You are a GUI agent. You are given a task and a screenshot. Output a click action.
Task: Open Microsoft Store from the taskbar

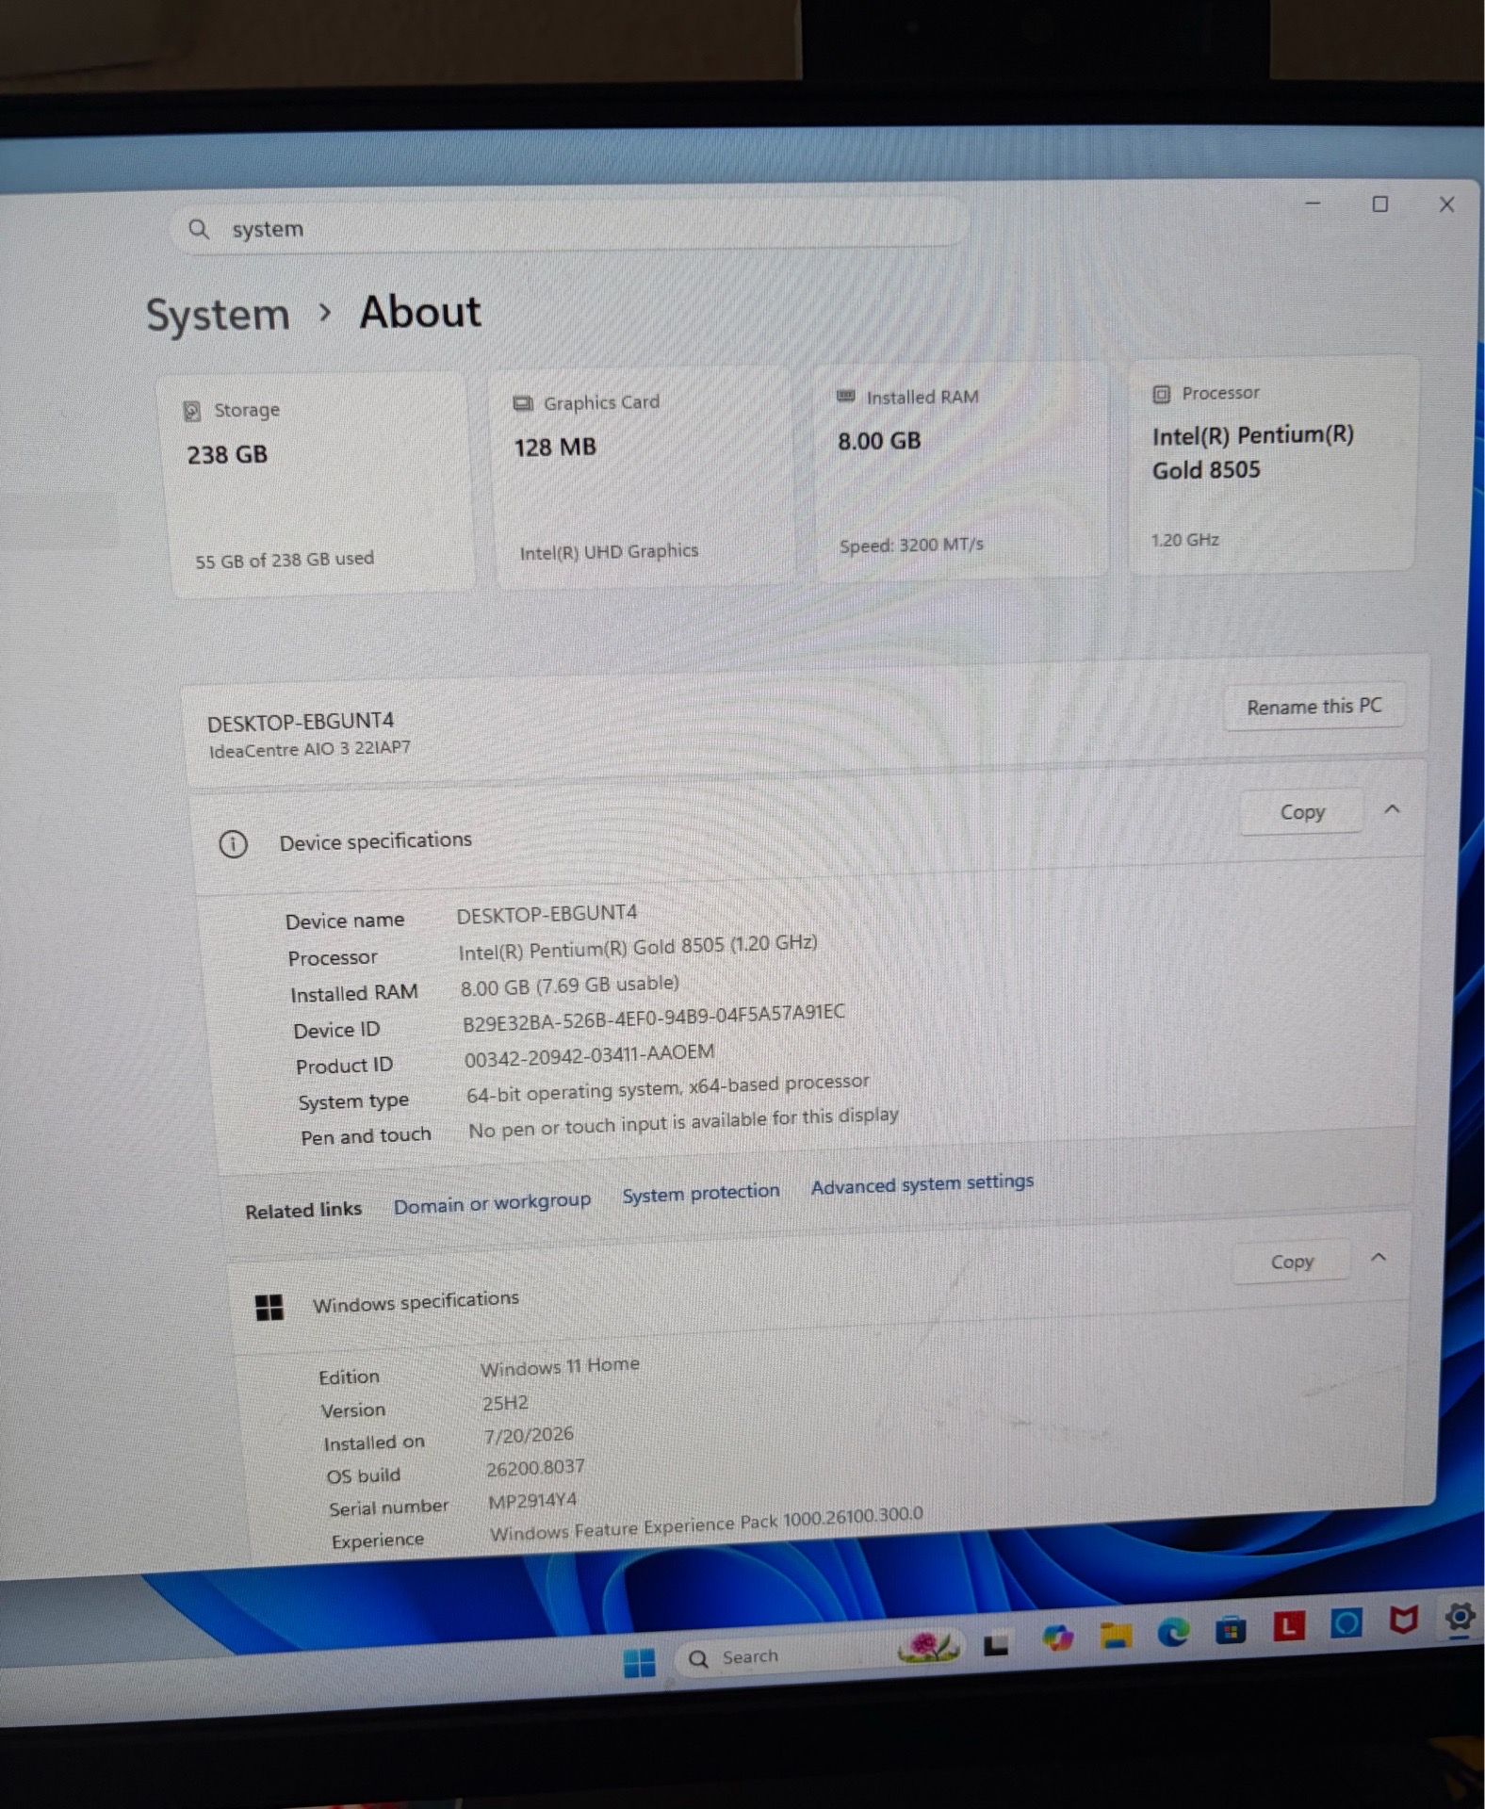pyautogui.click(x=1230, y=1629)
